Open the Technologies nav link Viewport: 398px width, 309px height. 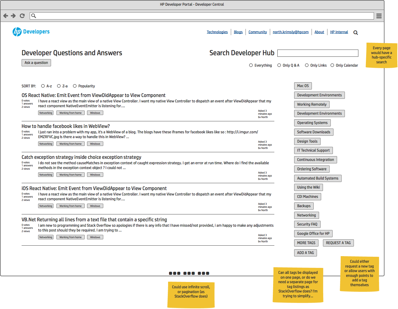[217, 32]
